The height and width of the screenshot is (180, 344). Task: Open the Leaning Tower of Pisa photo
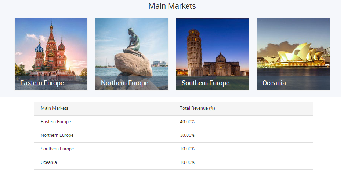[x=212, y=48]
